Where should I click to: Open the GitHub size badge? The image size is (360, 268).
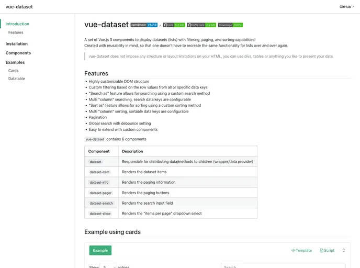point(174,25)
